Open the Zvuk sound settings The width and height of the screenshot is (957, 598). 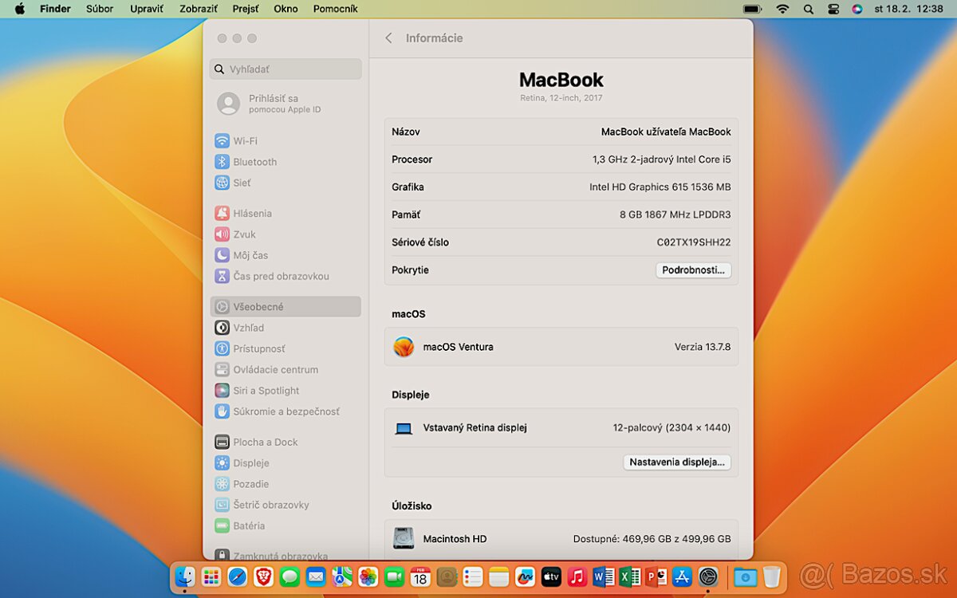tap(245, 234)
